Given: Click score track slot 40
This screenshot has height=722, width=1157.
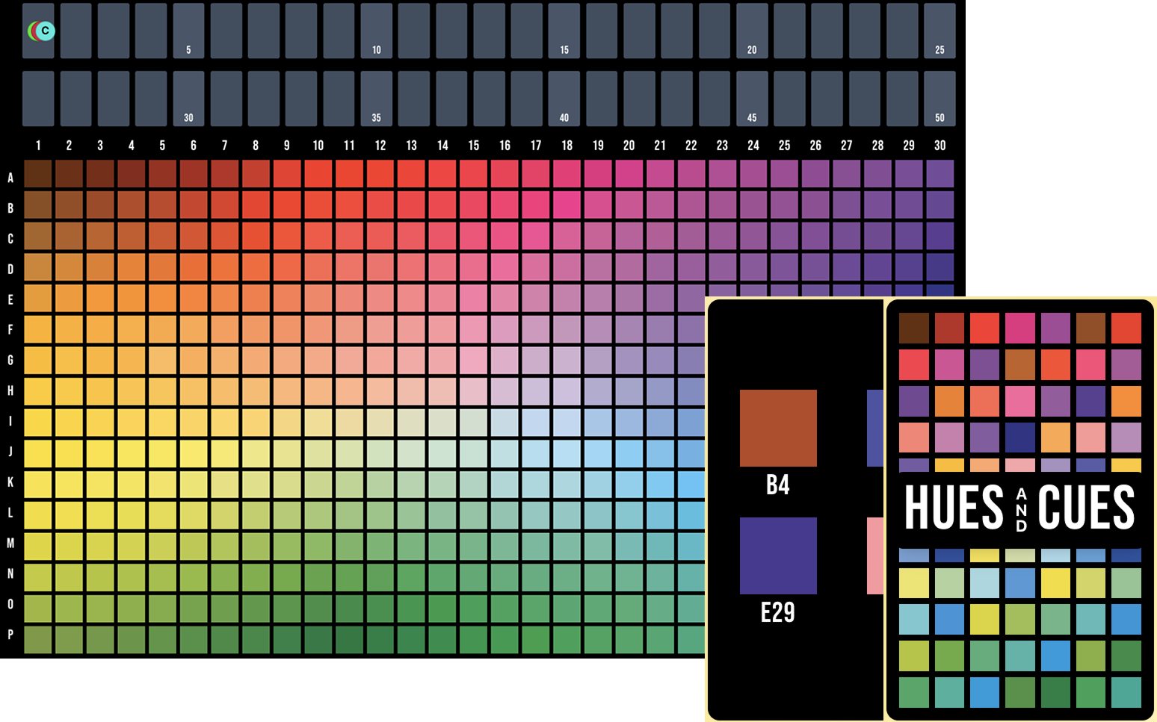Looking at the screenshot, I should 564,99.
